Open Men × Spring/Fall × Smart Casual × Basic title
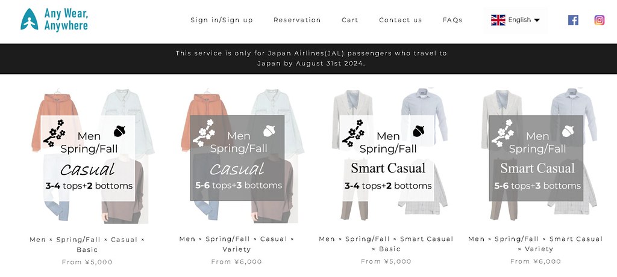Image resolution: width=617 pixels, height=277 pixels. click(386, 243)
